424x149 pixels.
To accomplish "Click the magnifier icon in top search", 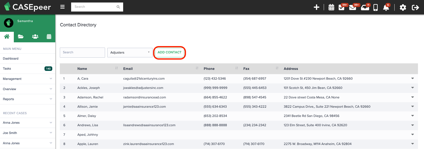I will click(118, 7).
